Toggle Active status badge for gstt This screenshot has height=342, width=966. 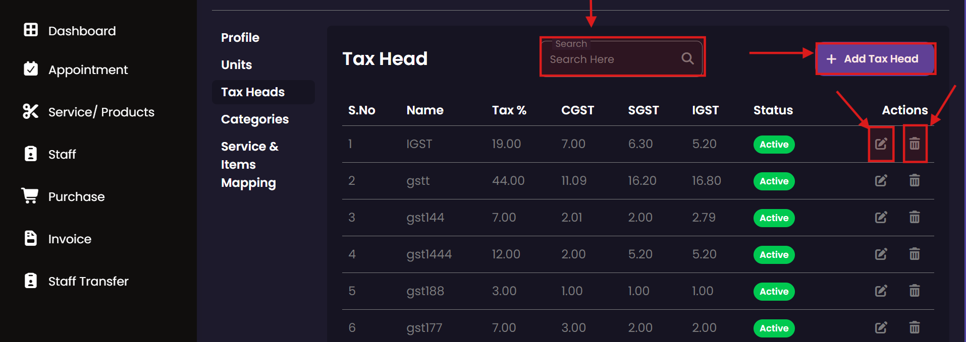pyautogui.click(x=774, y=181)
